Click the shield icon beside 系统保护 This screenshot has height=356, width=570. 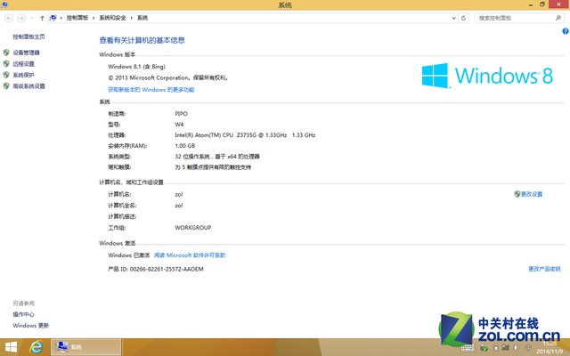(x=6, y=75)
